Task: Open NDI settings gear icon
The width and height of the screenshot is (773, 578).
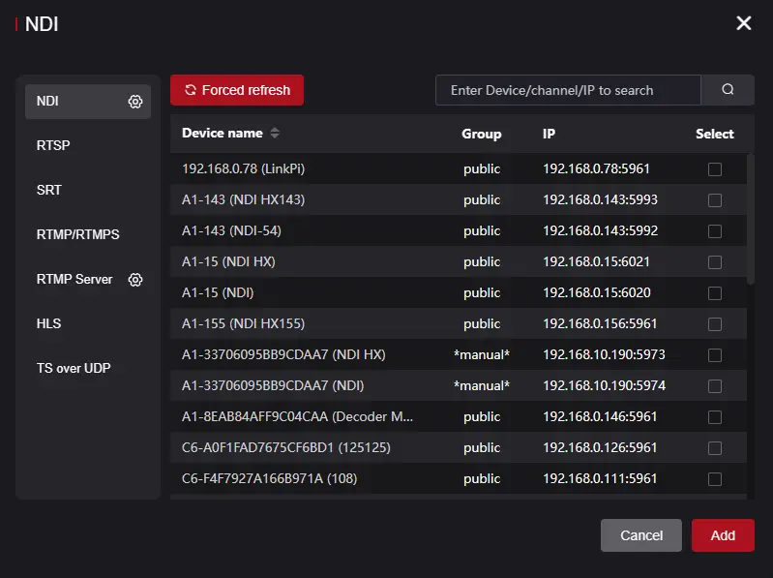Action: click(x=135, y=102)
